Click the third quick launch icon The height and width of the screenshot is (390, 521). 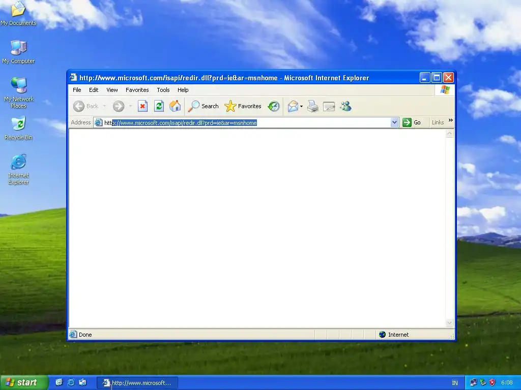pos(82,382)
